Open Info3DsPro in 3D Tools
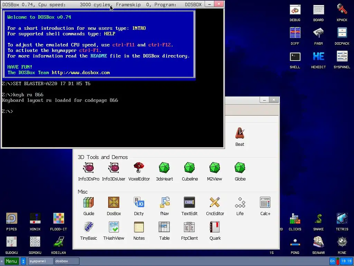 [88, 171]
